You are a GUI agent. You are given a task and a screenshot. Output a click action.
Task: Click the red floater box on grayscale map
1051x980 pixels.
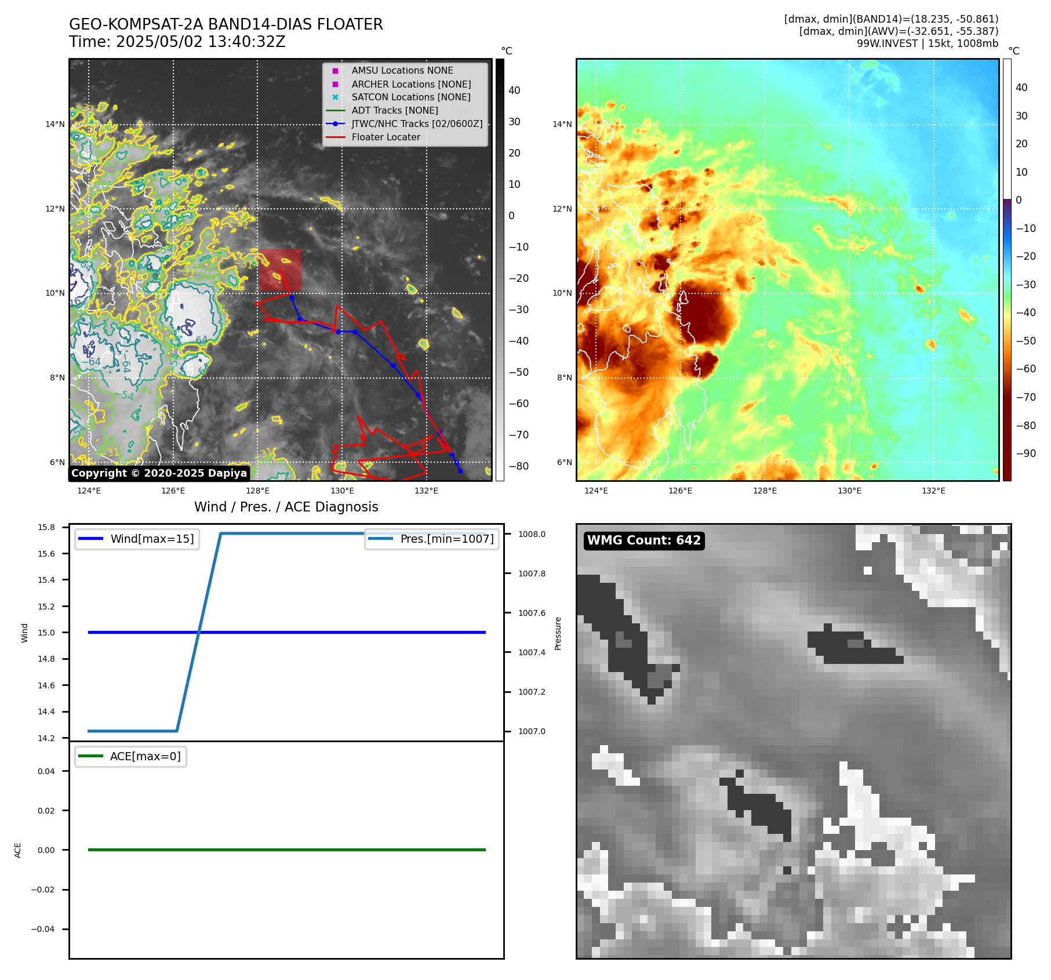coord(280,270)
